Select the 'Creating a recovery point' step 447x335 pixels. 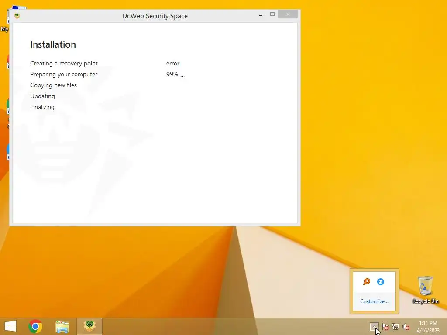[x=64, y=63]
